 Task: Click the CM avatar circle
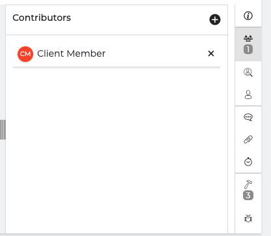[x=25, y=54]
